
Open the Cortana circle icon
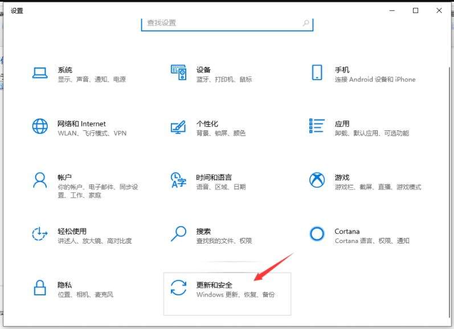tap(317, 234)
